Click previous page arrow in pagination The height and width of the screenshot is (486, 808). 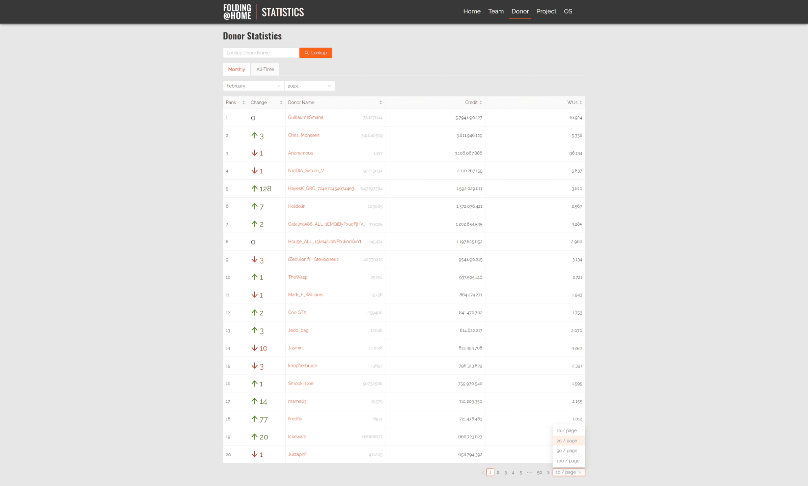(482, 473)
